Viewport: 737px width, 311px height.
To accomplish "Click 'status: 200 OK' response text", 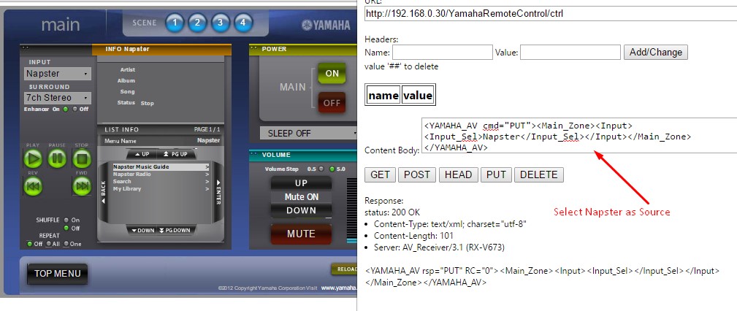I will [392, 212].
